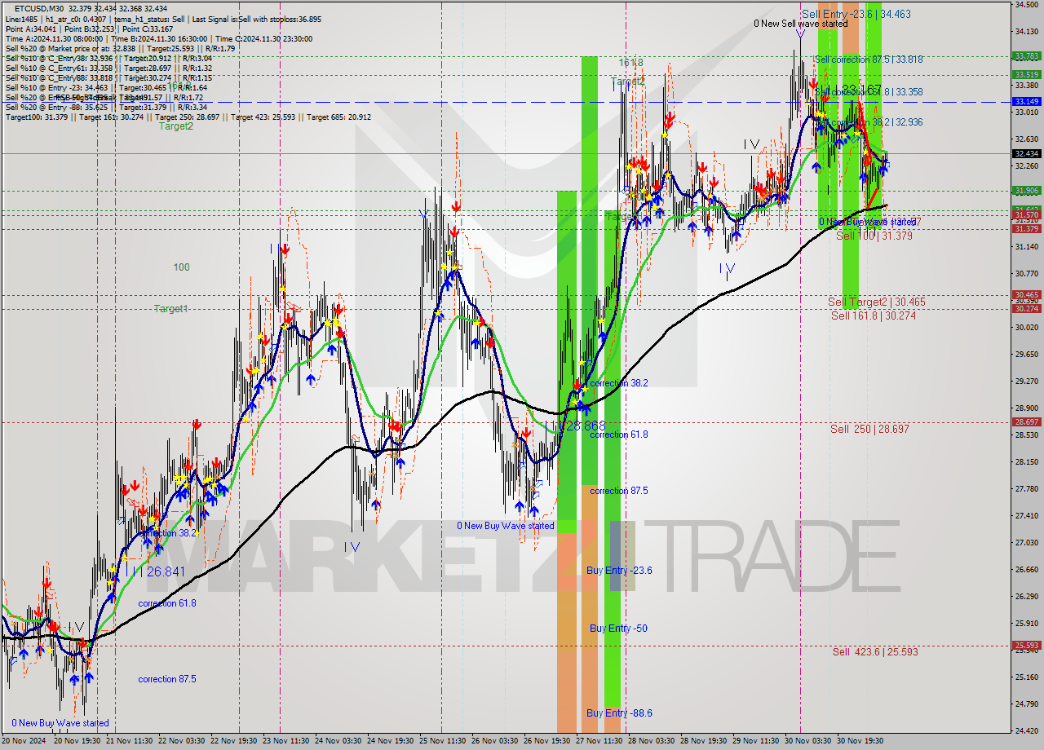
Task: Click the 'Buy Entry -88.6' label
Action: coord(619,713)
